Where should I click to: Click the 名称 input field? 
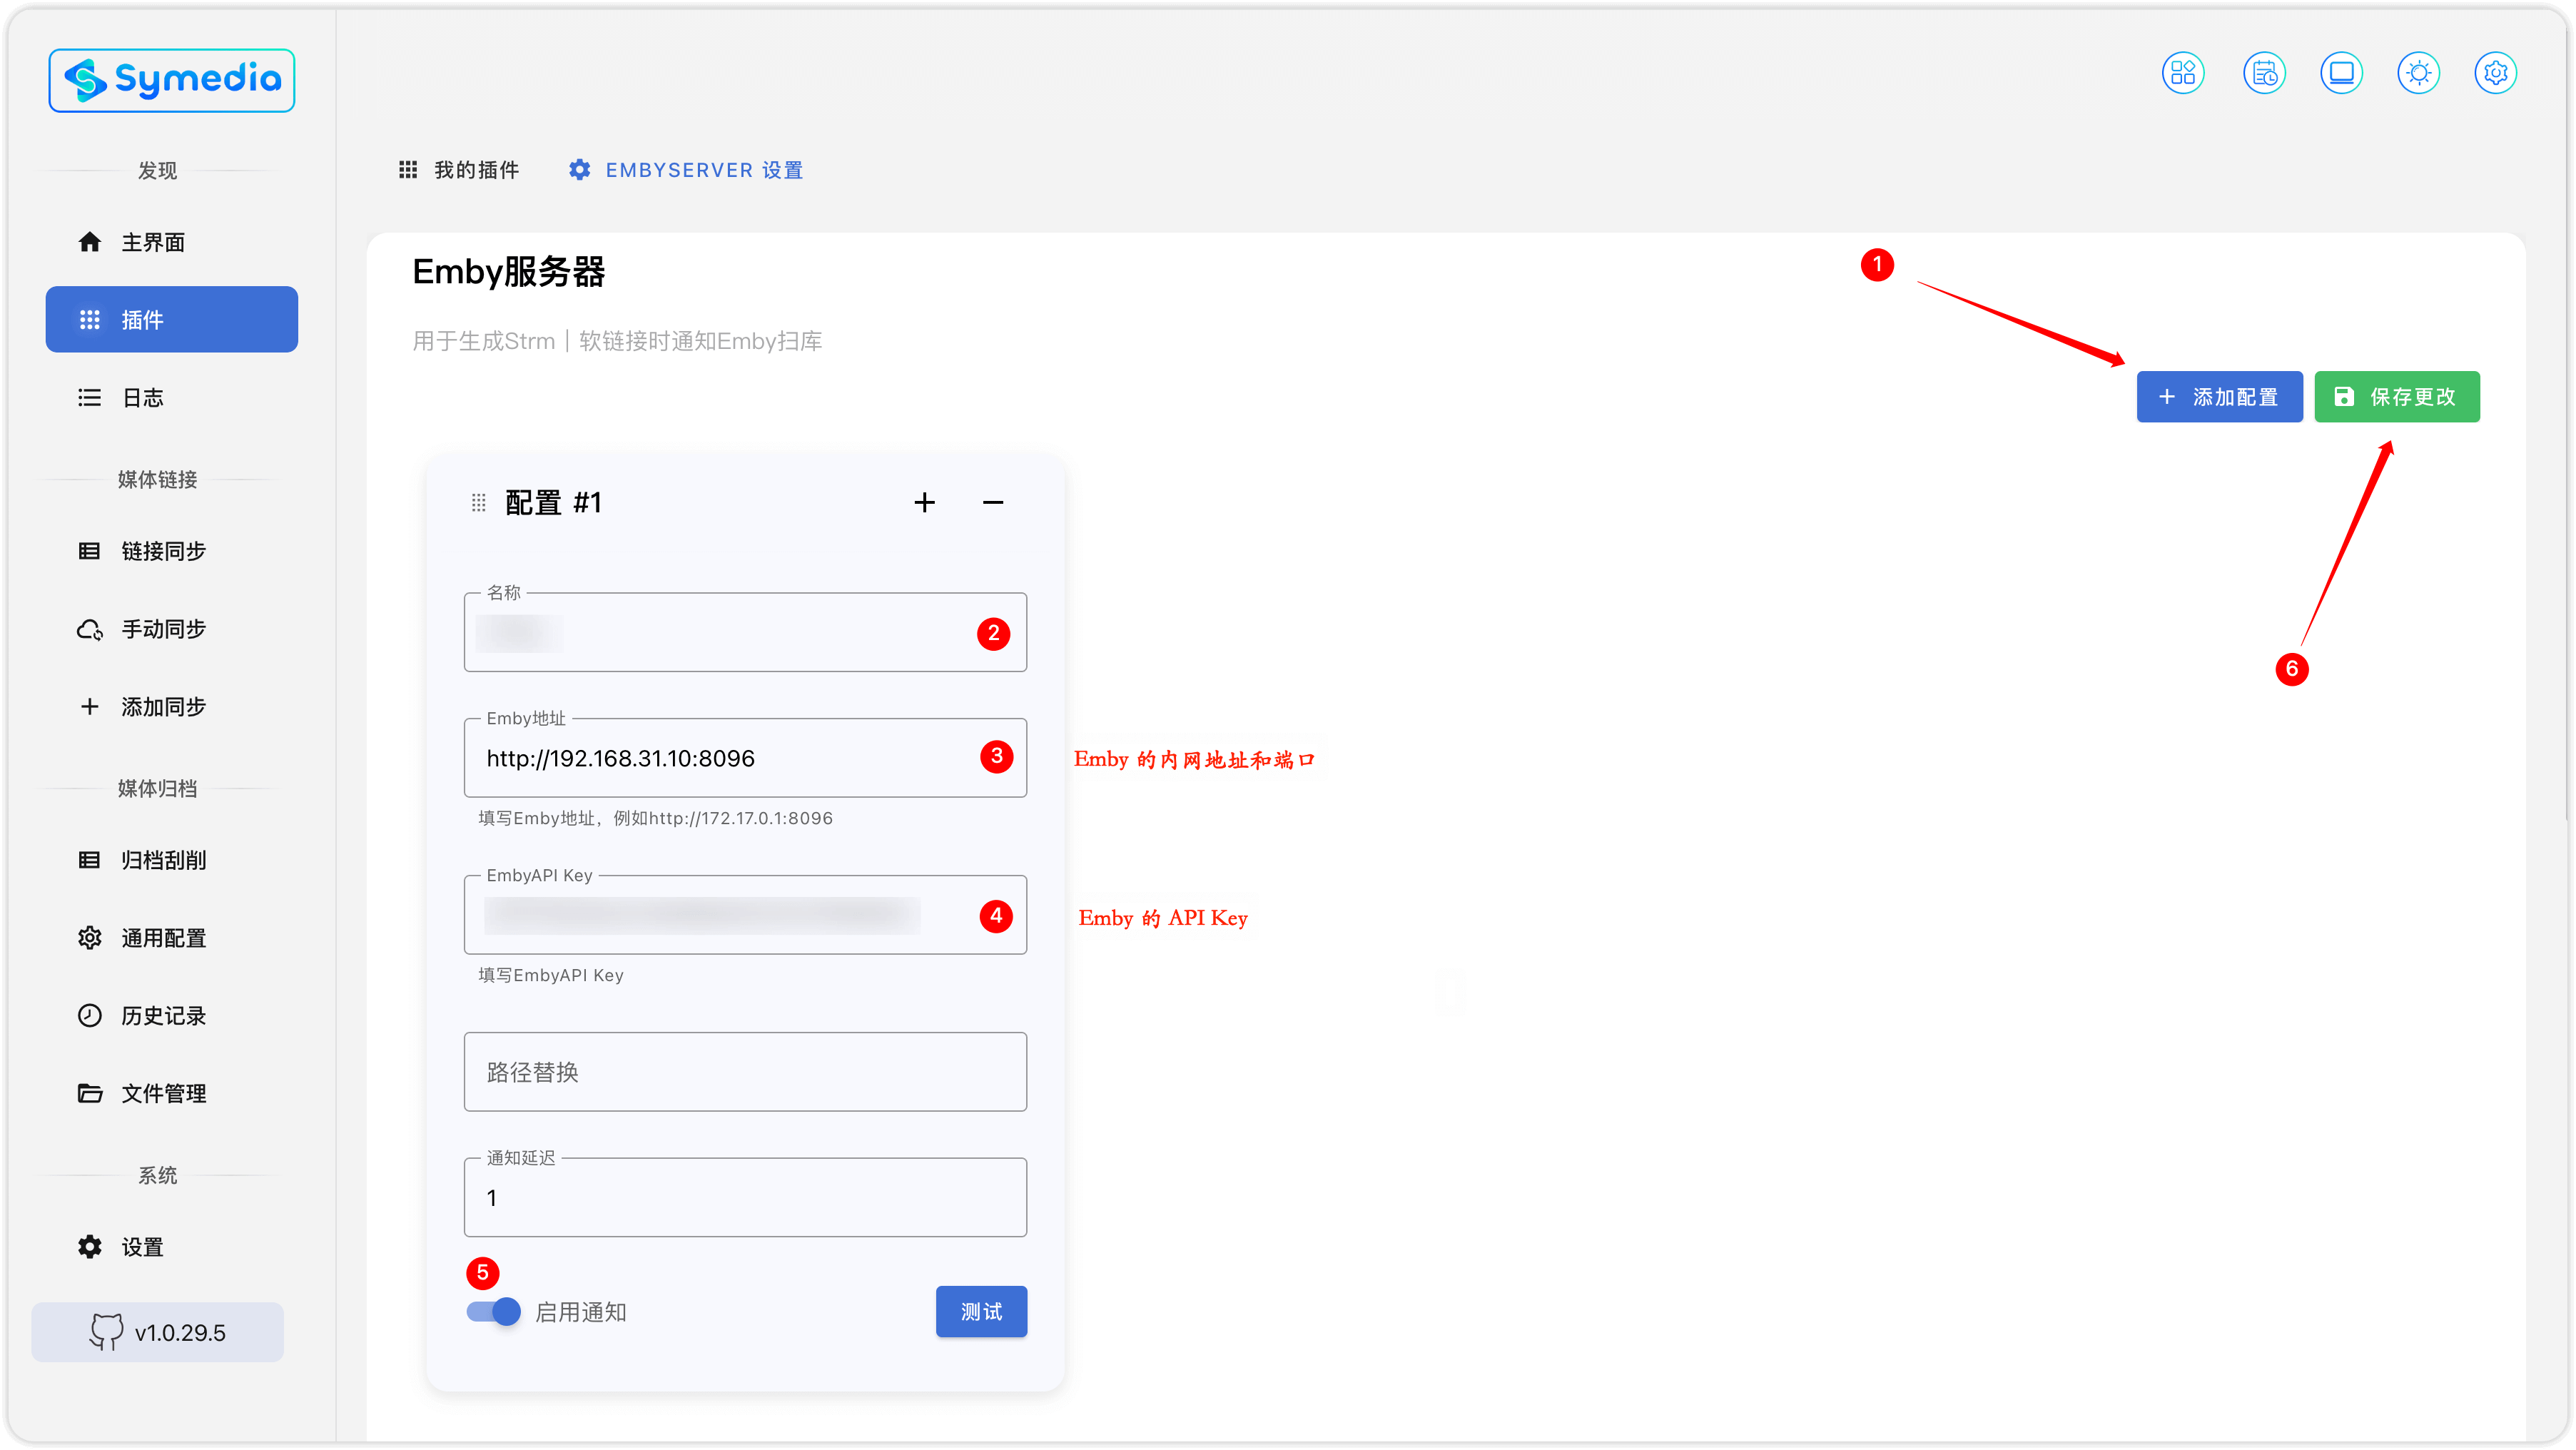pos(745,632)
